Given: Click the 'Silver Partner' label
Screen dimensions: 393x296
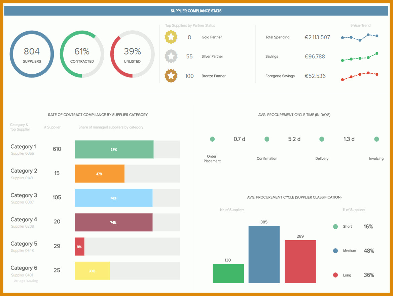Looking at the screenshot, I should pyautogui.click(x=212, y=57).
